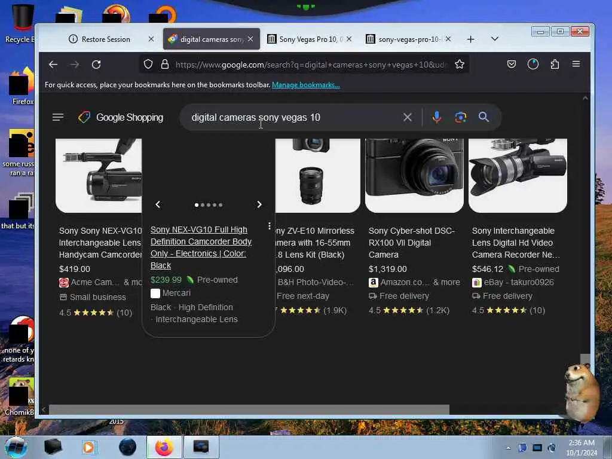Image resolution: width=612 pixels, height=459 pixels.
Task: Select the ZV-E10 lens kit thumbnail
Action: tap(318, 175)
